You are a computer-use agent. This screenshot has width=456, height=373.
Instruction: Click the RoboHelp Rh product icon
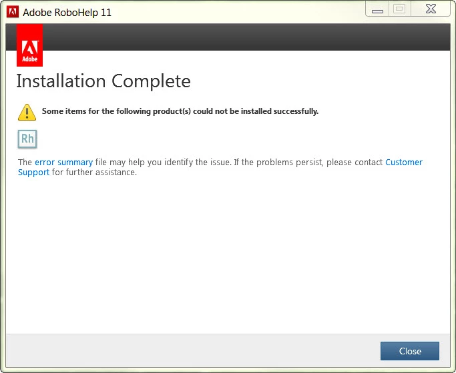[x=27, y=139]
